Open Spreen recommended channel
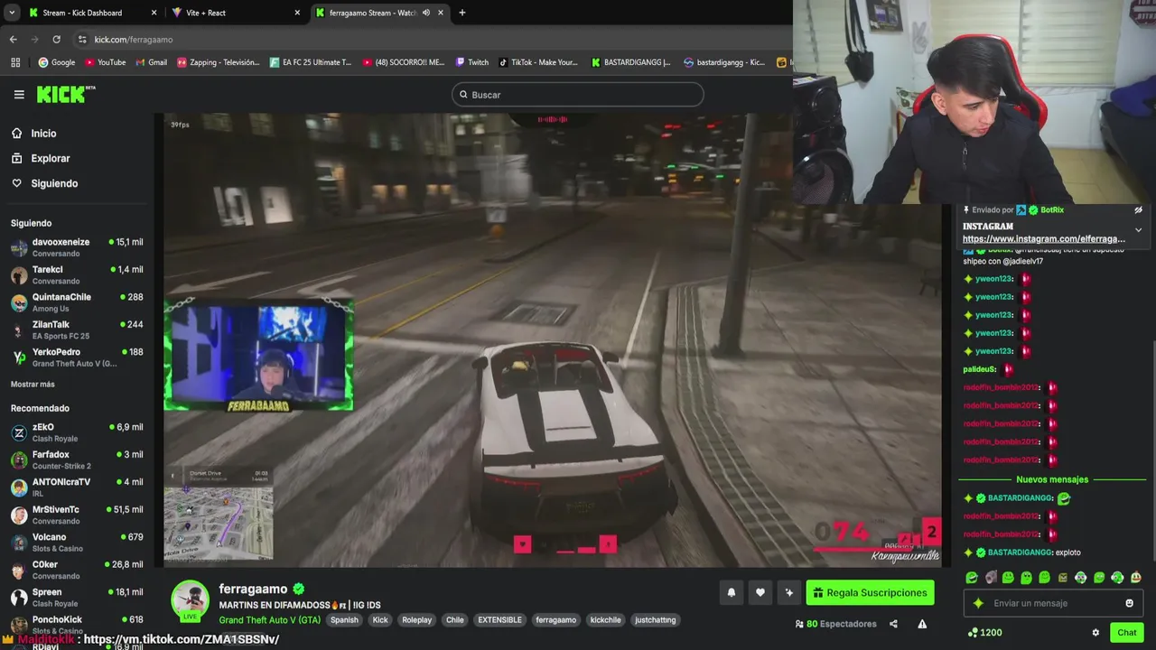1156x650 pixels. (x=77, y=598)
